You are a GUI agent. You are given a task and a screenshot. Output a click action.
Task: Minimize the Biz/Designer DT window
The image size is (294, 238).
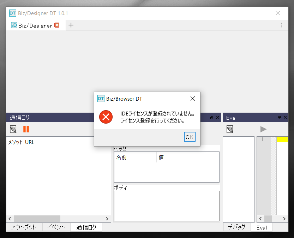pos(236,13)
